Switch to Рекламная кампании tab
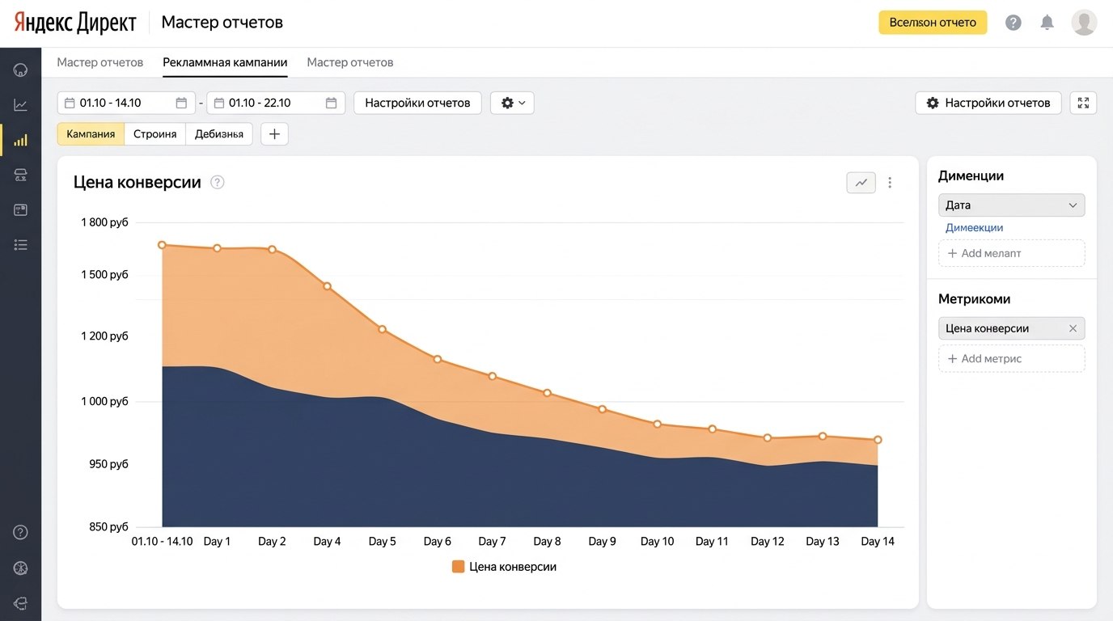 (x=225, y=62)
